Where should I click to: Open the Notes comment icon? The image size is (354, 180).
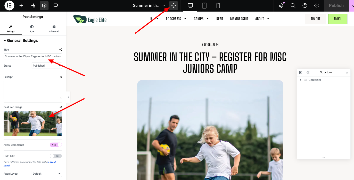coord(56,5)
